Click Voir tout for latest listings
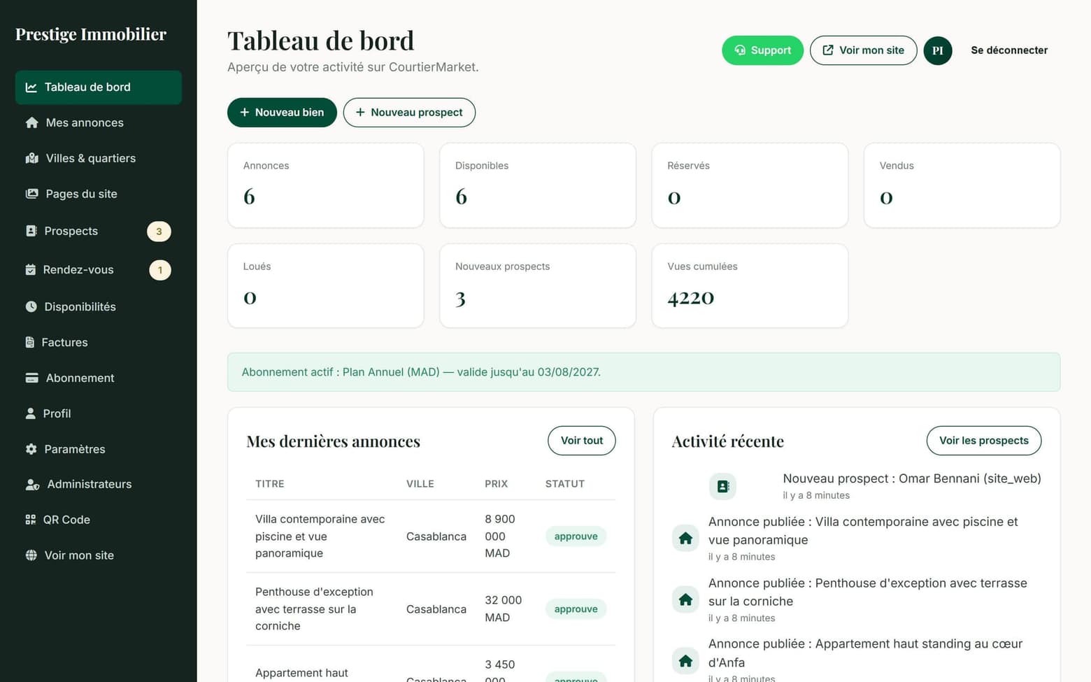The width and height of the screenshot is (1091, 682). [x=582, y=441]
